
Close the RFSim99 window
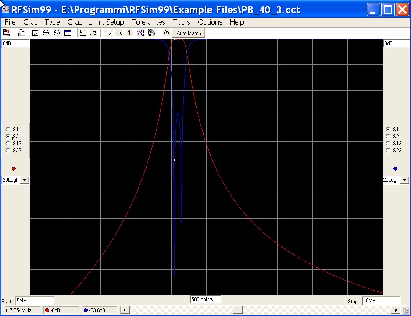403,10
